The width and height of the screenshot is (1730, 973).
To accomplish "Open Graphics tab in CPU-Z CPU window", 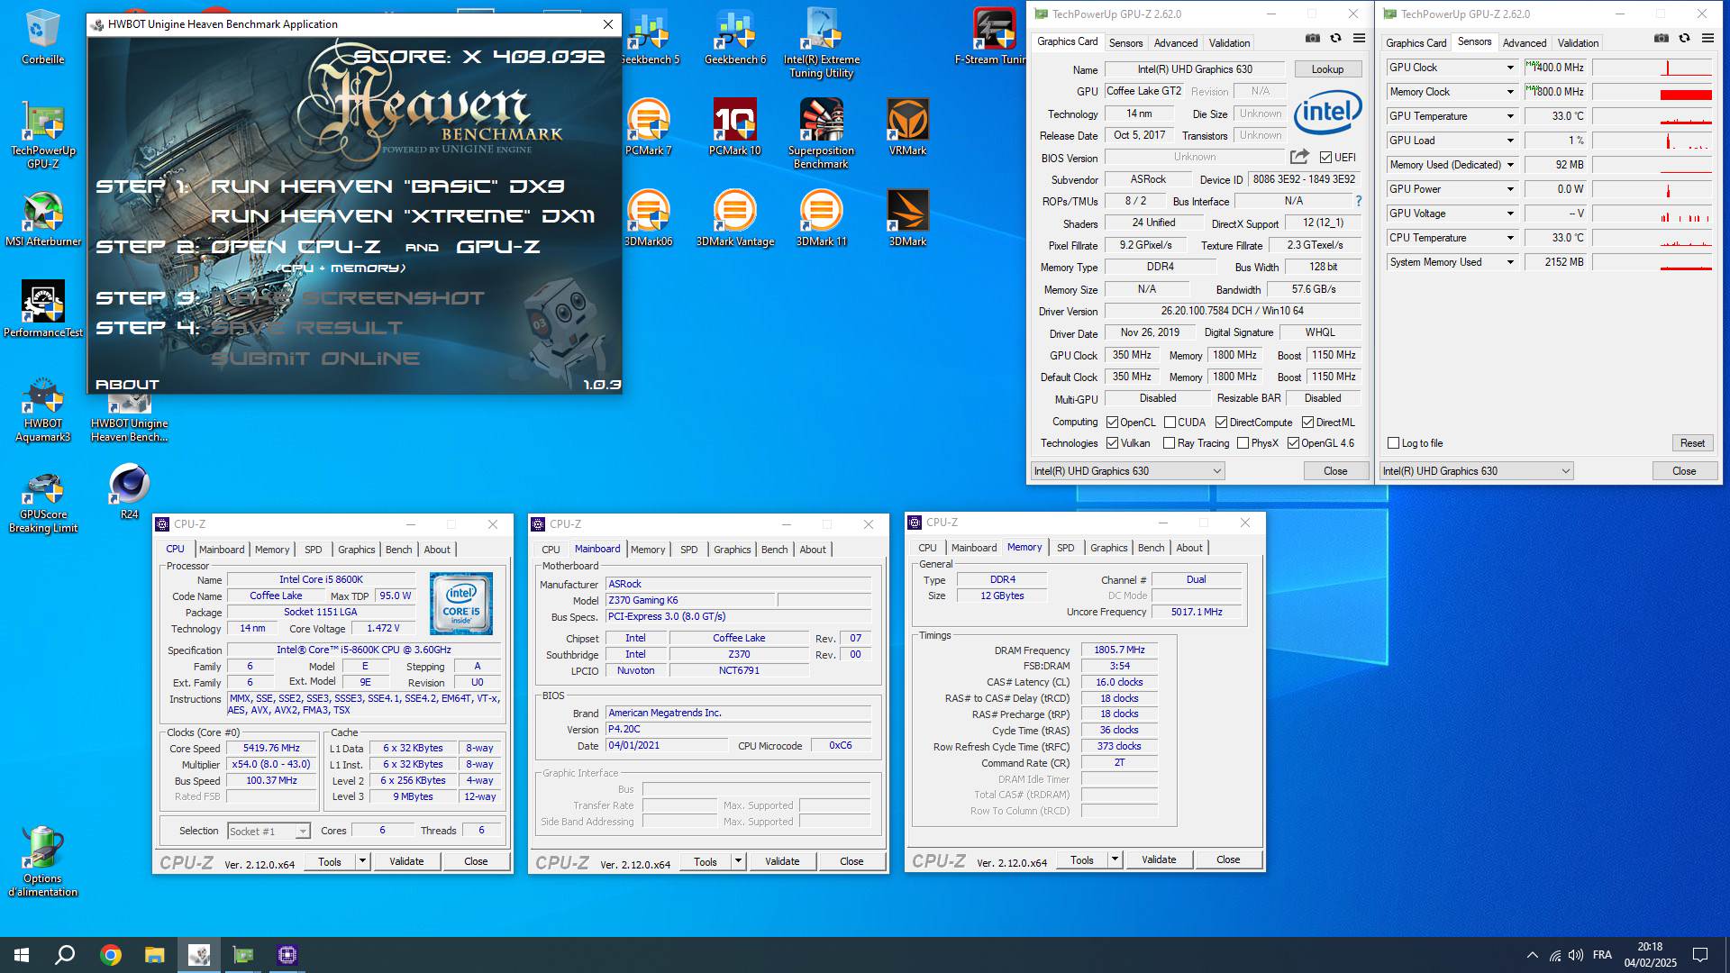I will (x=356, y=550).
